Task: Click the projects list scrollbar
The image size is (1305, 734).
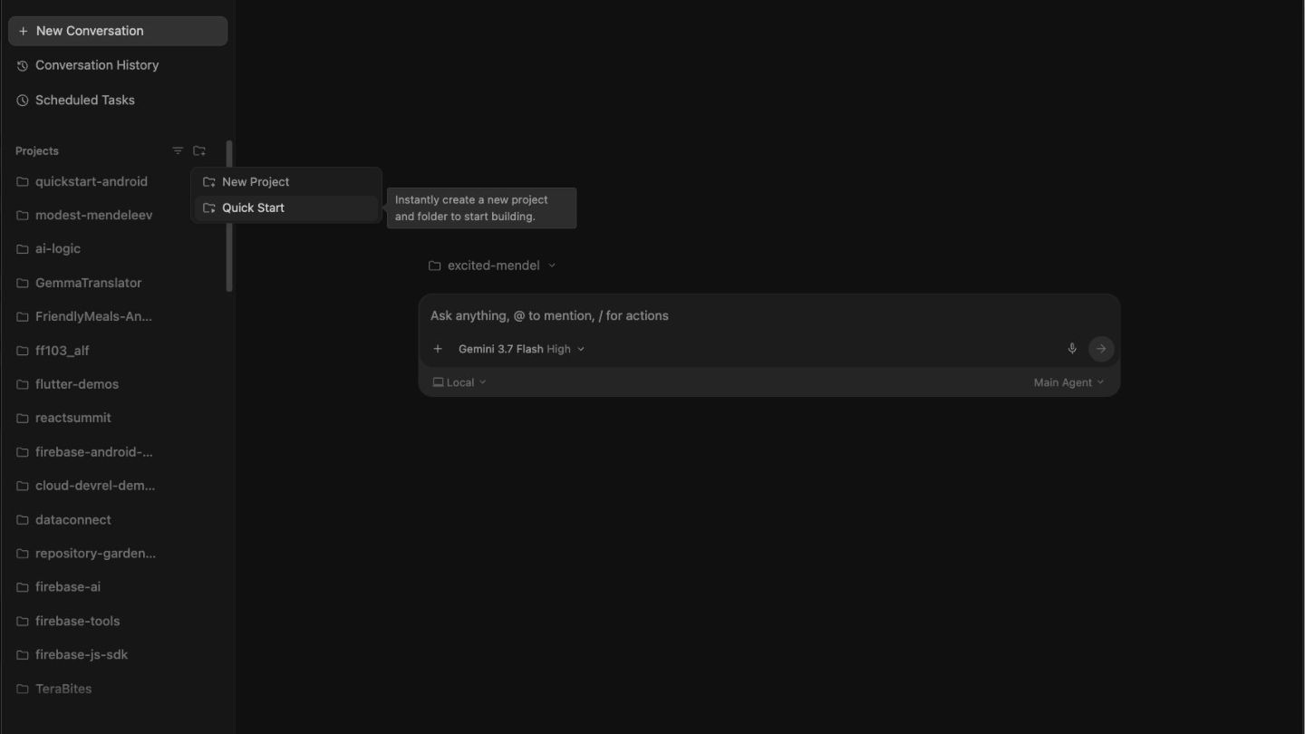Action: click(x=229, y=216)
